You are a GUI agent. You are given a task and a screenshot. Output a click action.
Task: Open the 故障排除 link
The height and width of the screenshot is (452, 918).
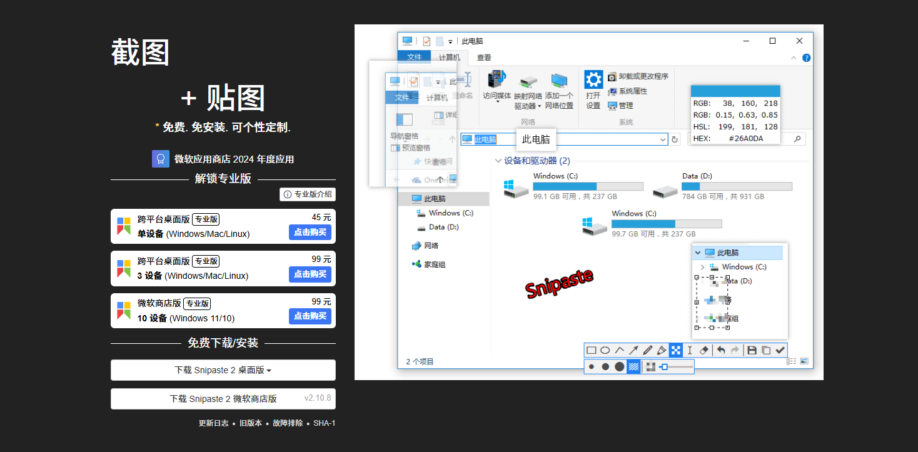288,423
